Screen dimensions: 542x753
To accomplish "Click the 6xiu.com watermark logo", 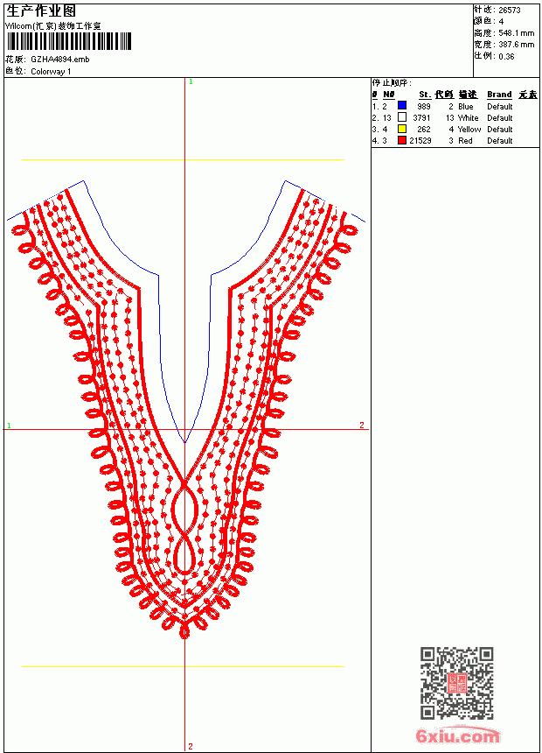I will click(x=457, y=735).
